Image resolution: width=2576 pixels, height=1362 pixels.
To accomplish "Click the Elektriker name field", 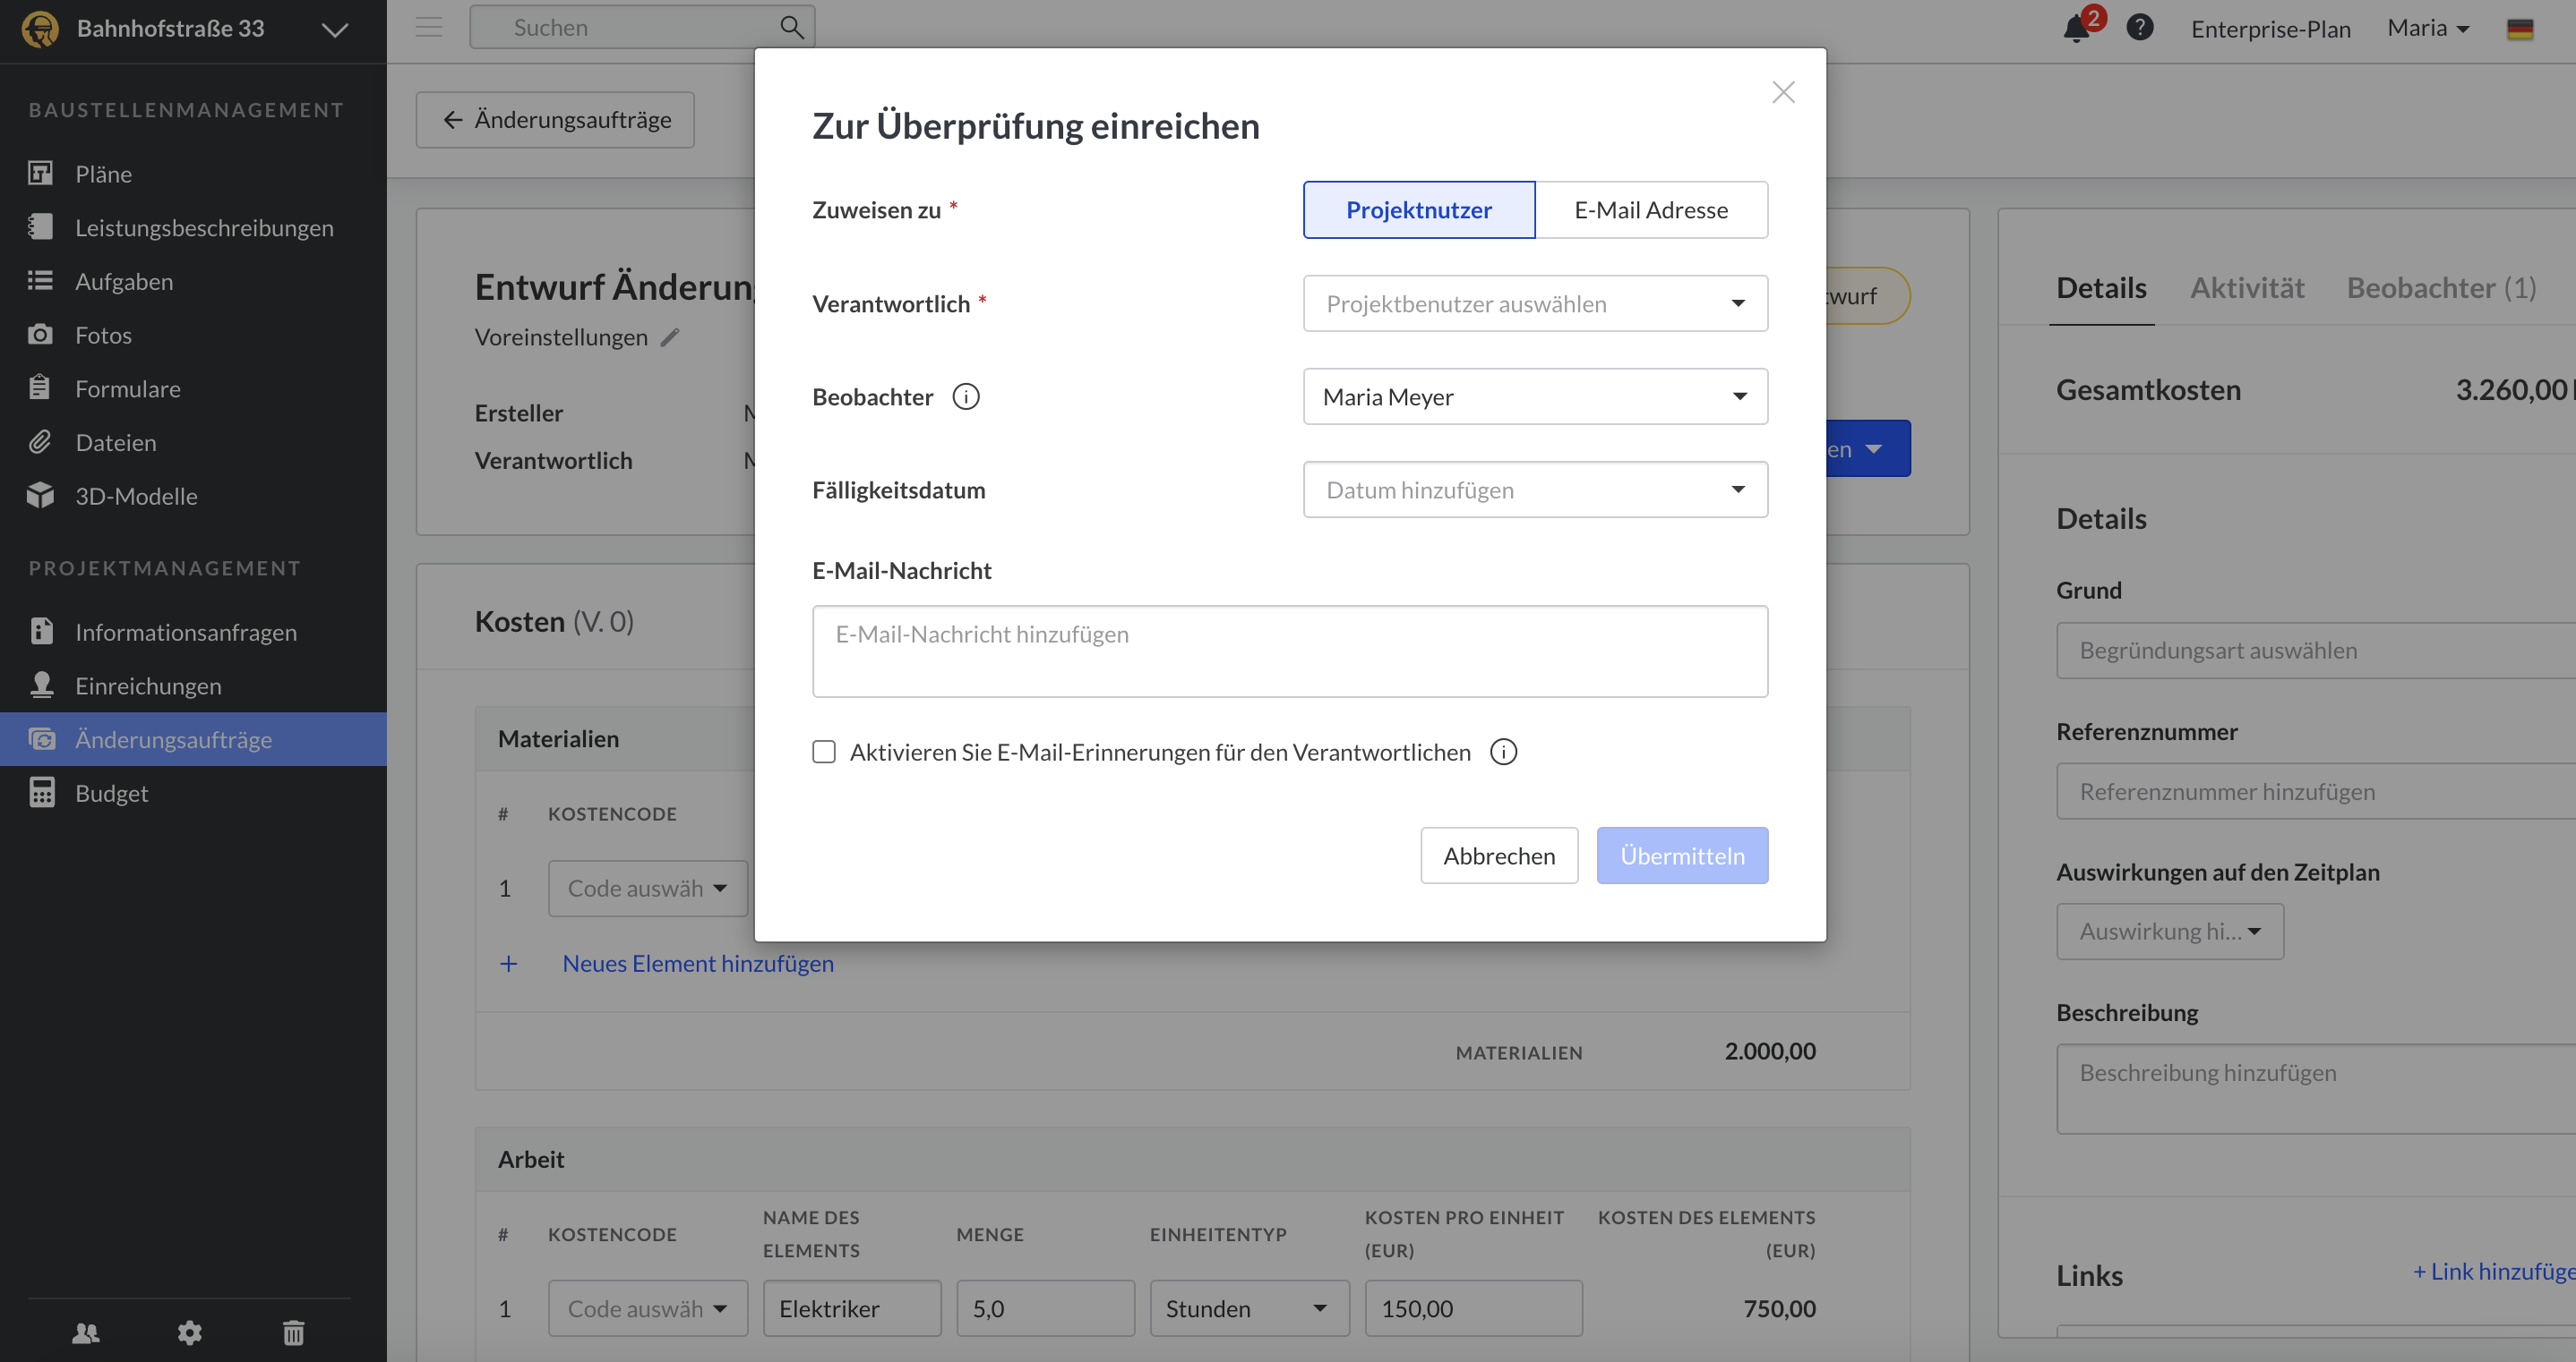I will pyautogui.click(x=852, y=1308).
